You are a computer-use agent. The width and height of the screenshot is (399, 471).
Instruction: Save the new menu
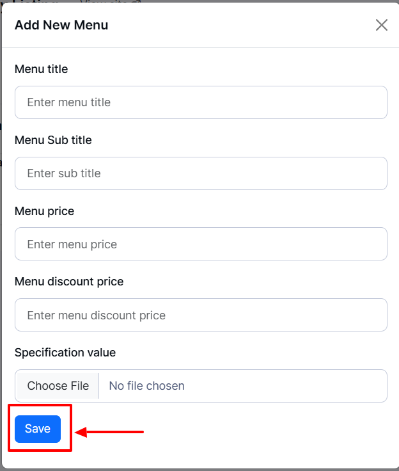38,429
